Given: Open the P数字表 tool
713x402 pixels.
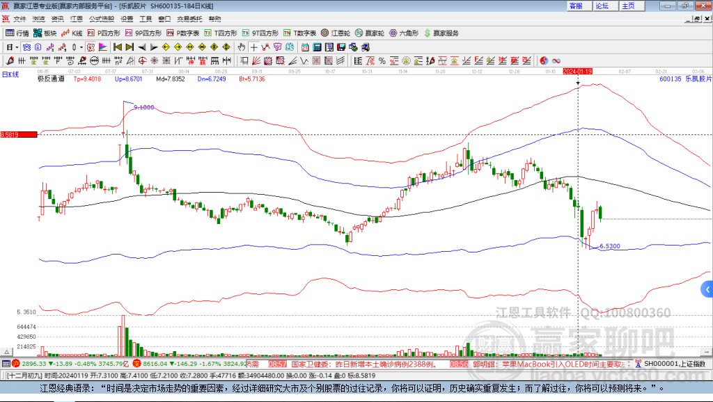Looking at the screenshot, I should pyautogui.click(x=183, y=33).
